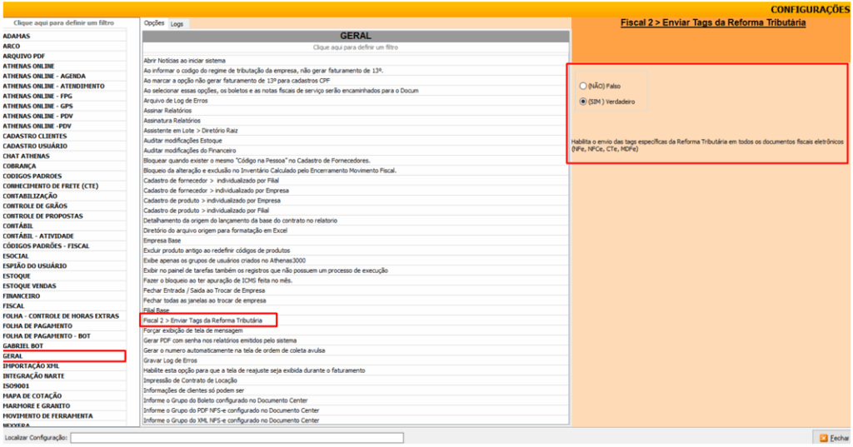Select the (NÃO) Falso radio option

(582, 86)
